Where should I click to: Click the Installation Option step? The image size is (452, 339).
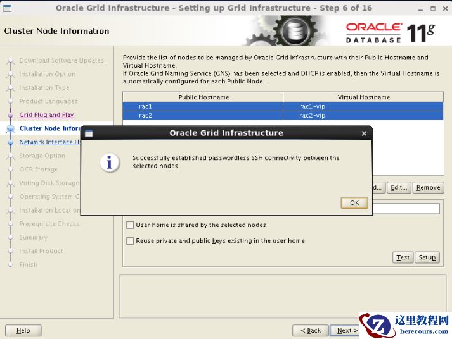coord(48,74)
